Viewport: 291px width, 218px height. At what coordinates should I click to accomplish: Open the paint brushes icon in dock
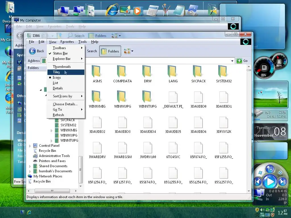[166, 10]
